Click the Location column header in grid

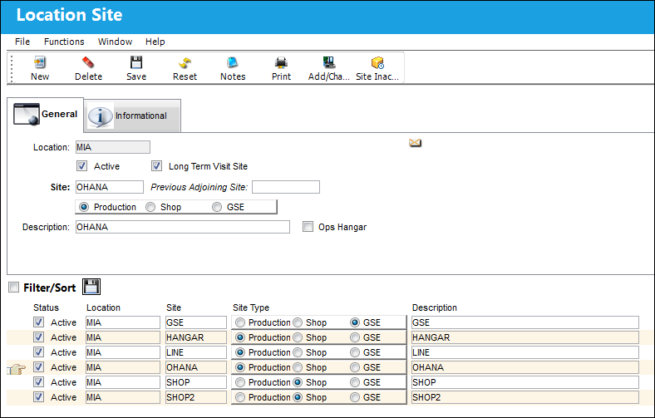(x=103, y=307)
